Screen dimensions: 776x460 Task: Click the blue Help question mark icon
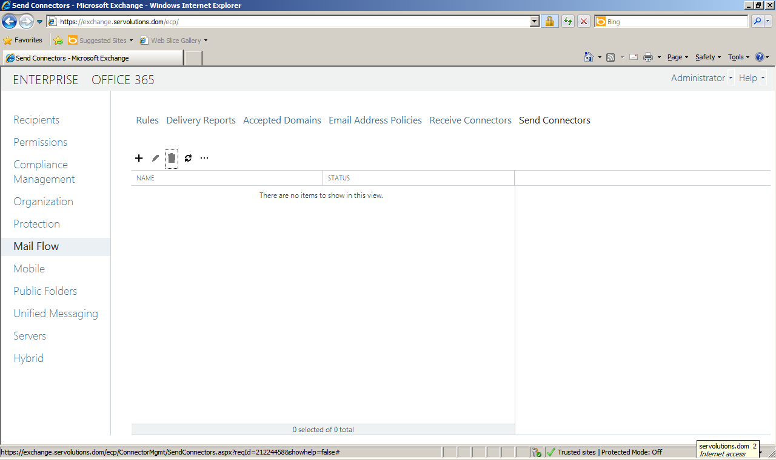[760, 57]
